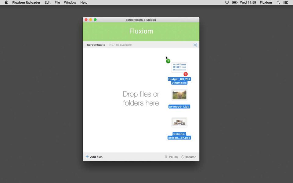Open Spotlight search magnifier icon
Screen dimensions: 293x183
click(278, 2)
